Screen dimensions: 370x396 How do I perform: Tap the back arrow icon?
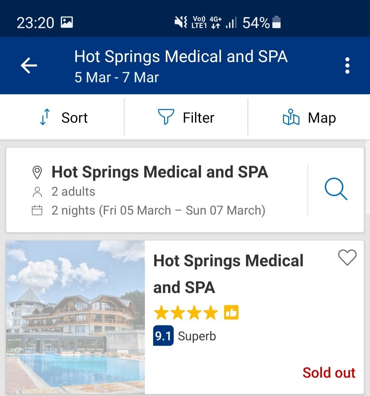[x=29, y=65]
